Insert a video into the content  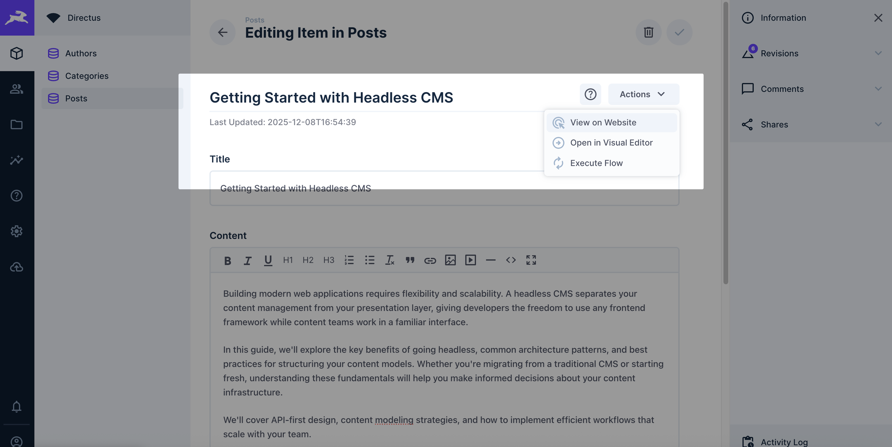(x=471, y=260)
